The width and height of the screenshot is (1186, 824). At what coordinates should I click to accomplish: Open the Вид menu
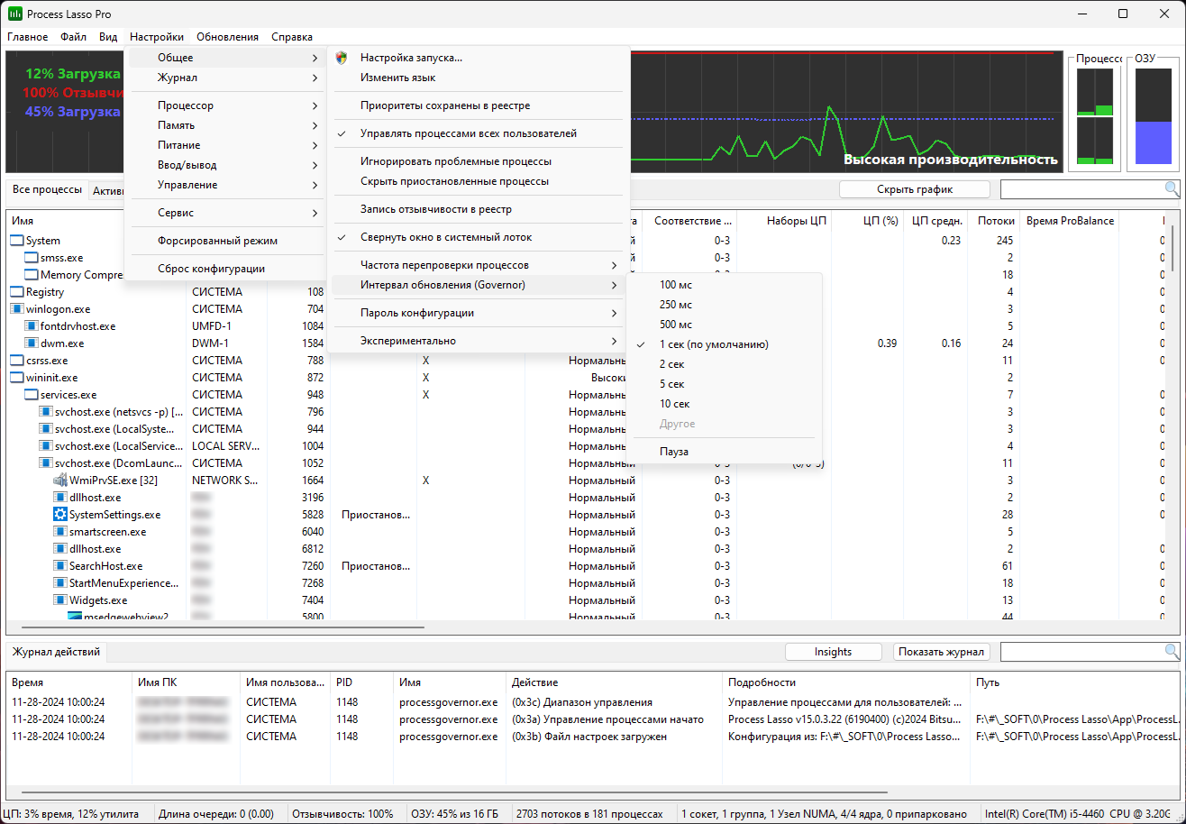(108, 37)
